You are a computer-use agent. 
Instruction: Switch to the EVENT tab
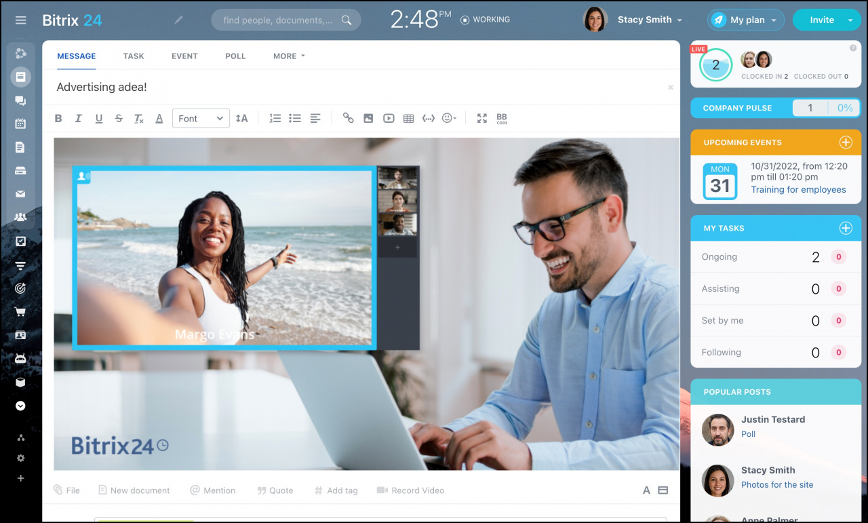coord(184,56)
